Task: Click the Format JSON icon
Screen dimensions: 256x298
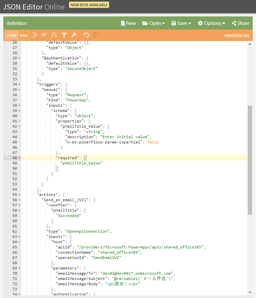Action: pyautogui.click(x=35, y=35)
